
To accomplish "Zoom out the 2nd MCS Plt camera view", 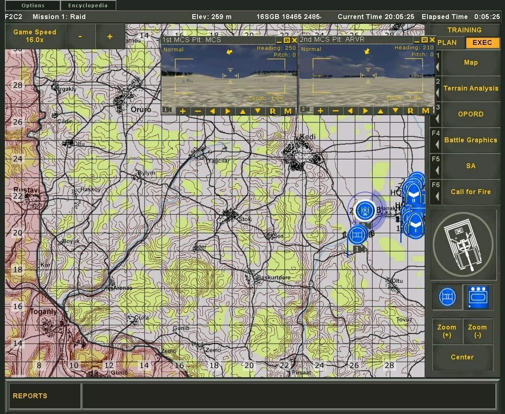I will [x=335, y=111].
